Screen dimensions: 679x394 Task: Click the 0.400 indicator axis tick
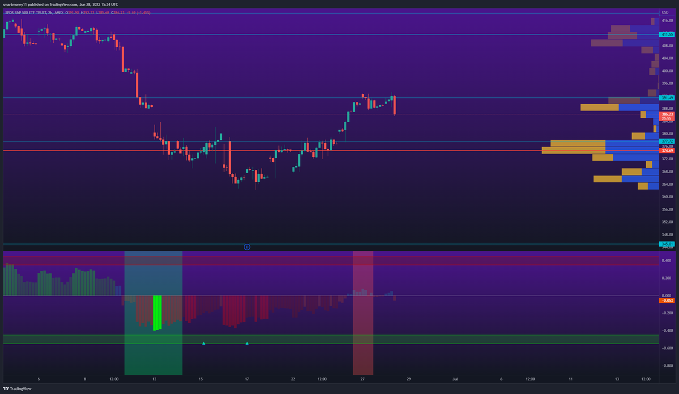(x=667, y=260)
